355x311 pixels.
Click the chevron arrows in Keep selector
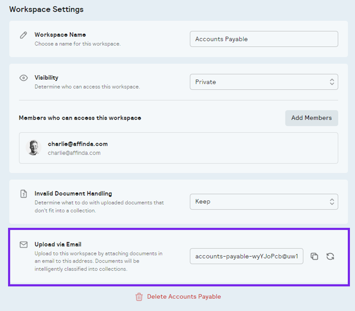pyautogui.click(x=332, y=202)
